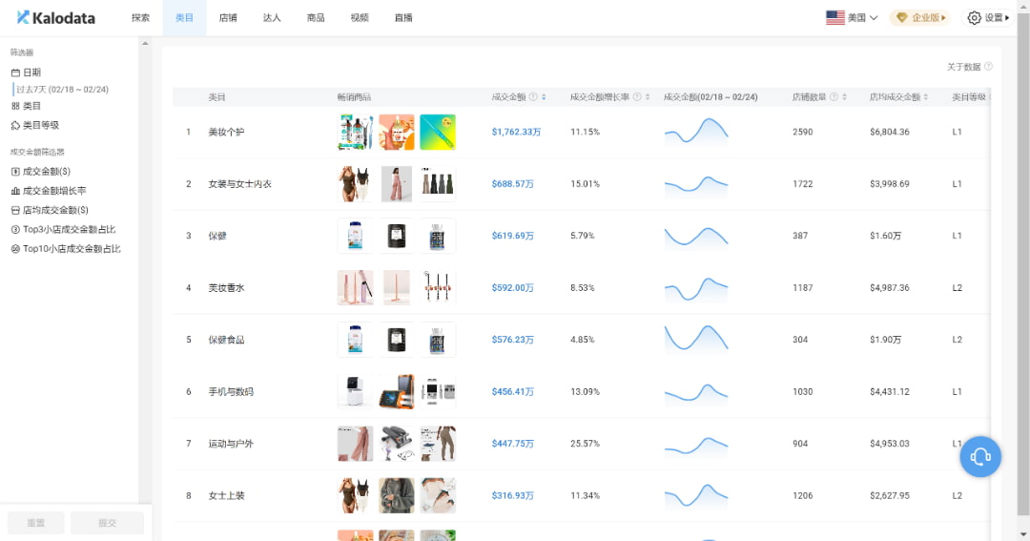Screen dimensions: 1030x541
Task: Expand the 成交金额增长率 sidebar filter
Action: (53, 191)
